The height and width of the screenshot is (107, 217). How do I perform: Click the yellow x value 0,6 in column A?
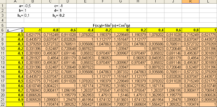point(15,86)
